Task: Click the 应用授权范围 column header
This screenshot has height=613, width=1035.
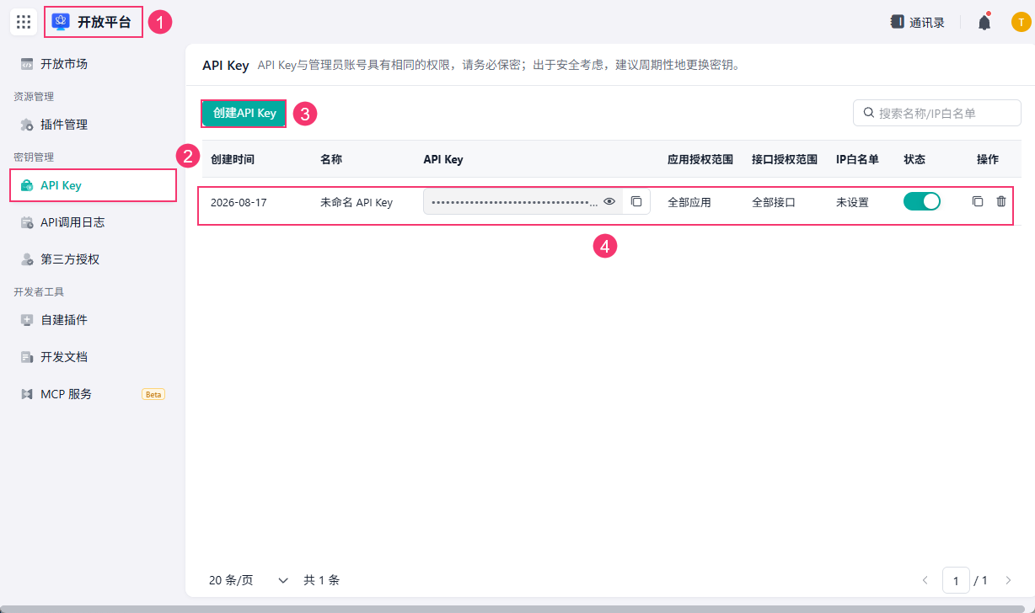Action: (700, 159)
